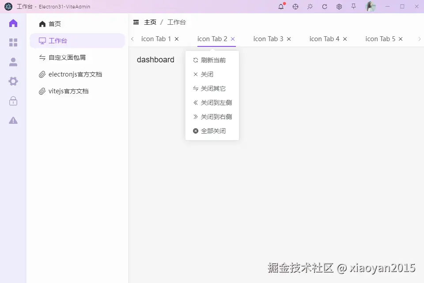Select the home icon in the left sidebar
424x283 pixels.
[13, 23]
